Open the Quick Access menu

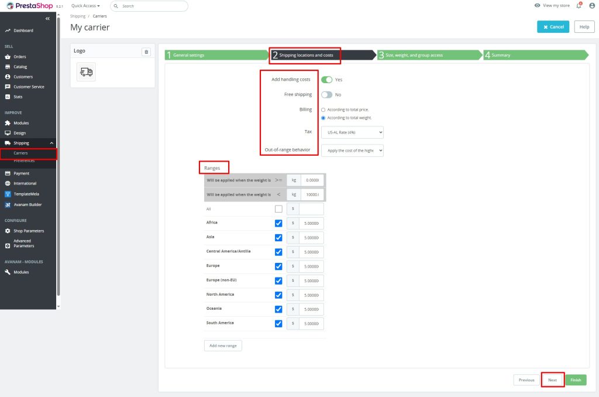[84, 6]
